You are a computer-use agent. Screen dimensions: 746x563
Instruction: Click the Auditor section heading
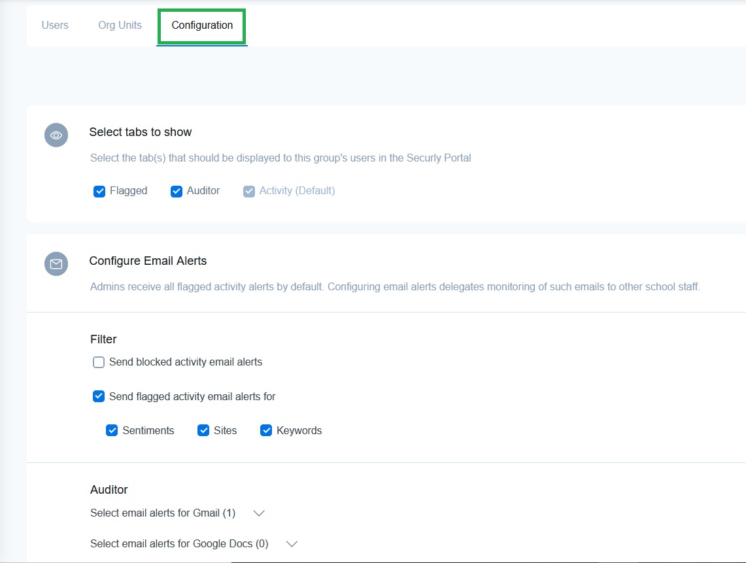(x=109, y=490)
